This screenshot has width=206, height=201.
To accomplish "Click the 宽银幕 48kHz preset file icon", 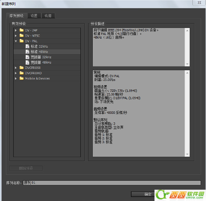I will pyautogui.click(x=27, y=62).
